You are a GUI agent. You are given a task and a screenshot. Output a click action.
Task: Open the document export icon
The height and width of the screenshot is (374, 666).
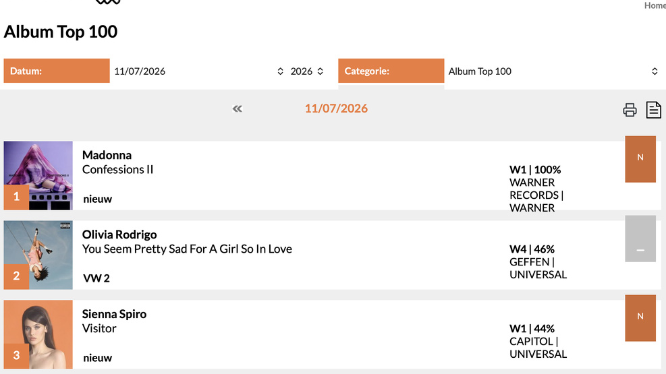click(653, 110)
